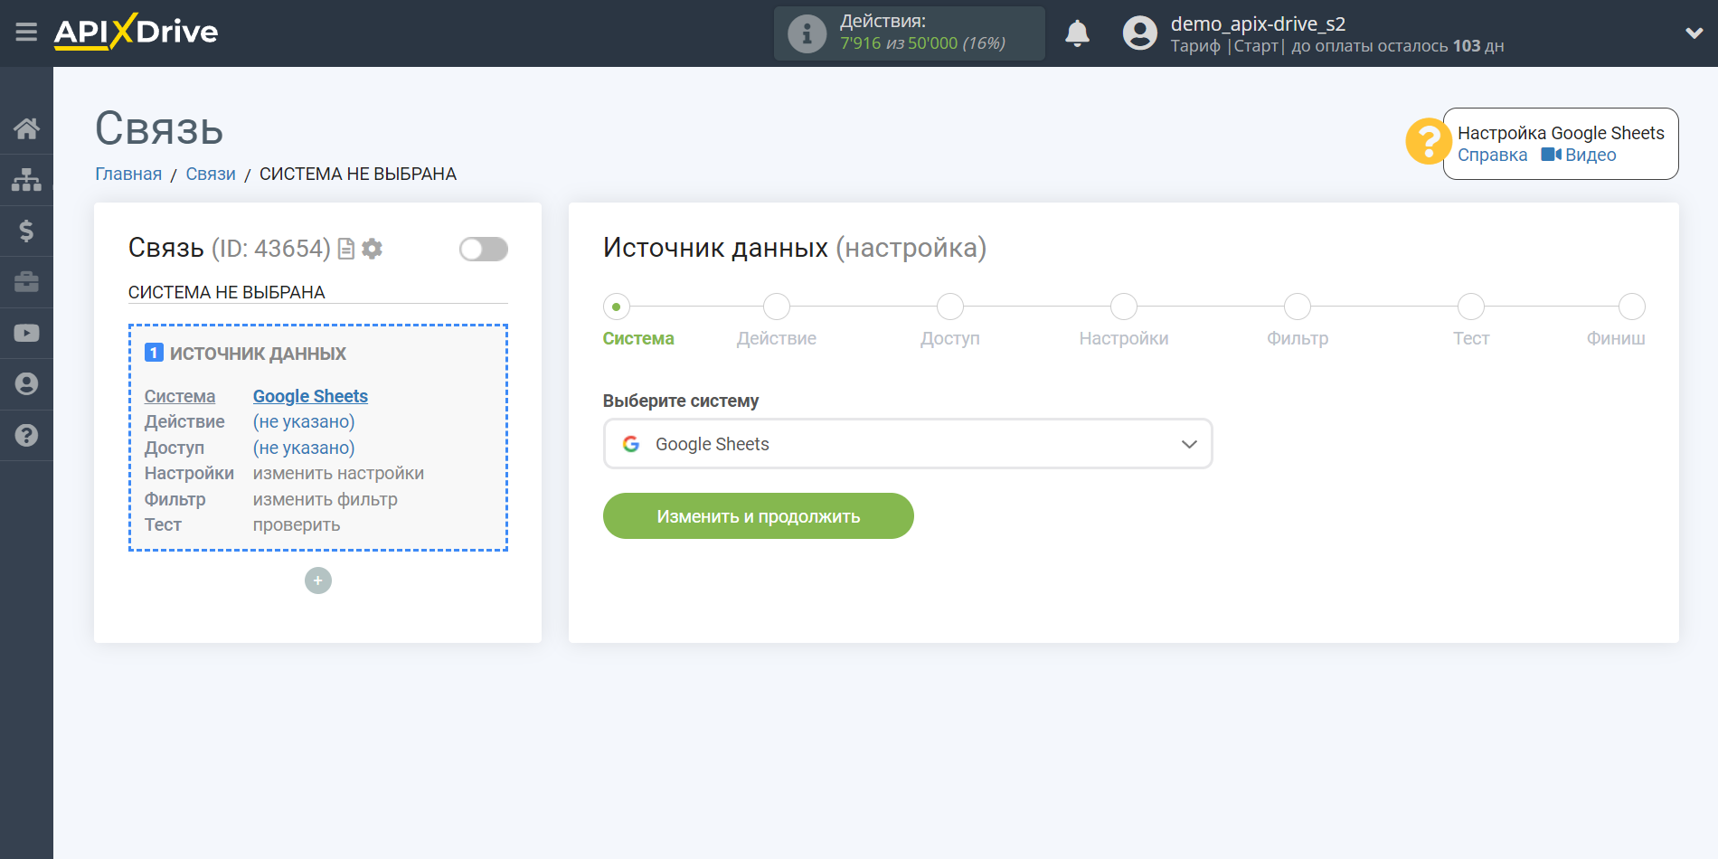
Task: Open the Справка link
Action: [x=1492, y=155]
